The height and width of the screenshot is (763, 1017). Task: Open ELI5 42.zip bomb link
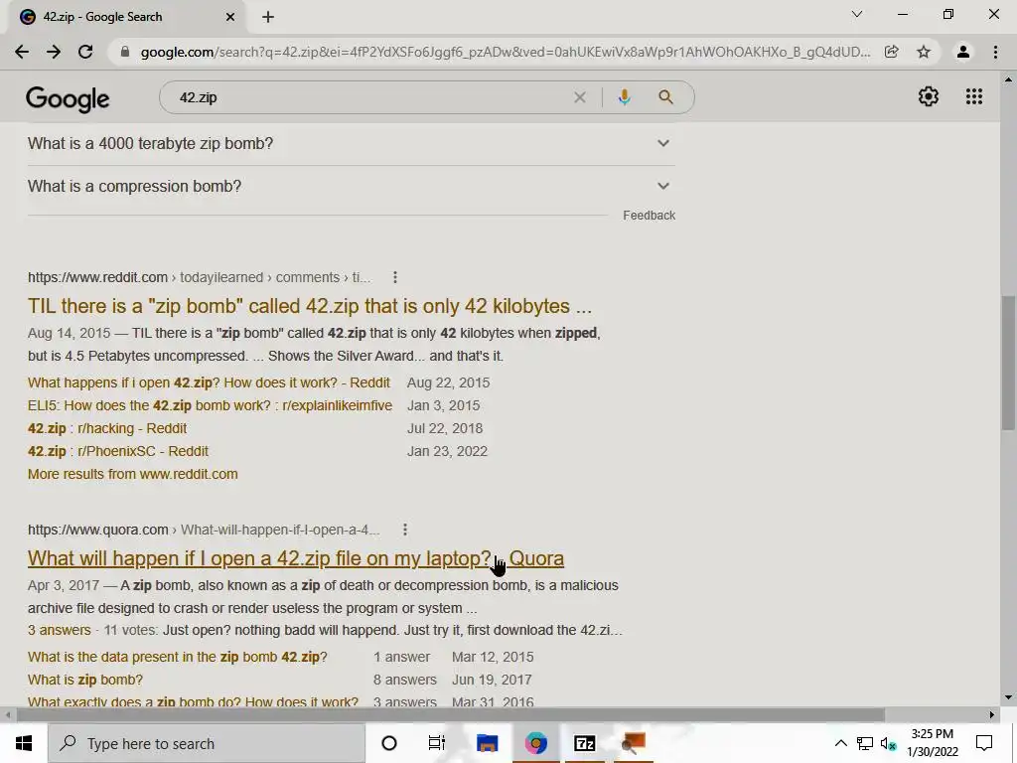pos(210,405)
